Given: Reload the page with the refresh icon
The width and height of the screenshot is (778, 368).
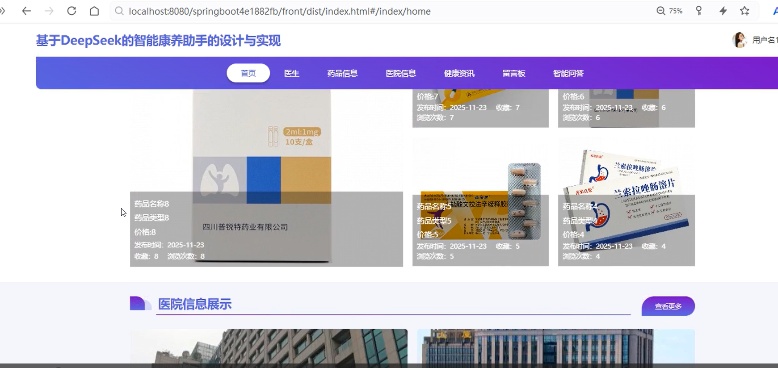Looking at the screenshot, I should [x=71, y=11].
